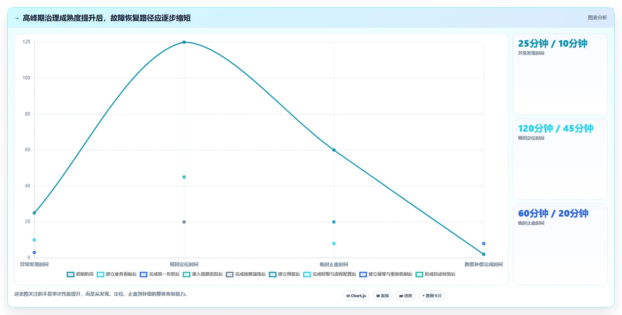Hide the 建立预案后 series in legend
The image size is (622, 315).
[285, 274]
